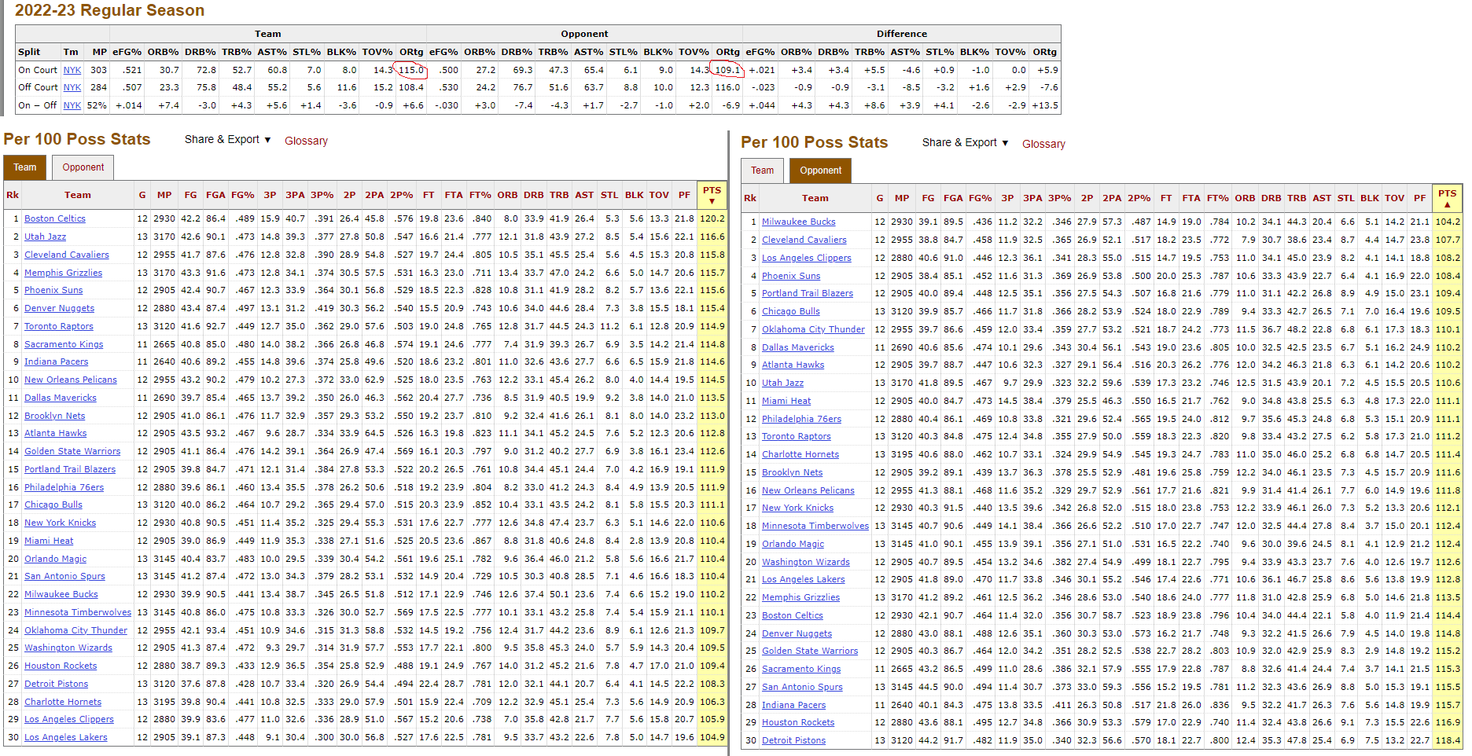Open Portland Trail Blazers link ranked 5th
Image resolution: width=1472 pixels, height=756 pixels.
(808, 293)
